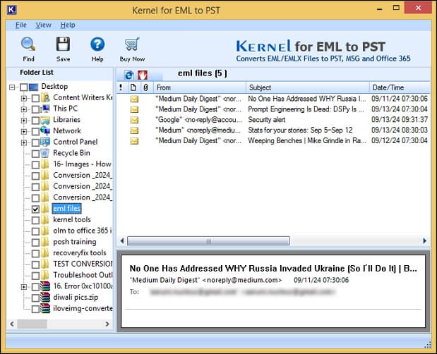This screenshot has height=354, width=437.
Task: Click the document type column header icon
Action: (133, 87)
